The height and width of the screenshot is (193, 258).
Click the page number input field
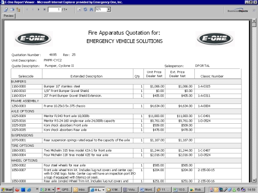[x=55, y=9]
